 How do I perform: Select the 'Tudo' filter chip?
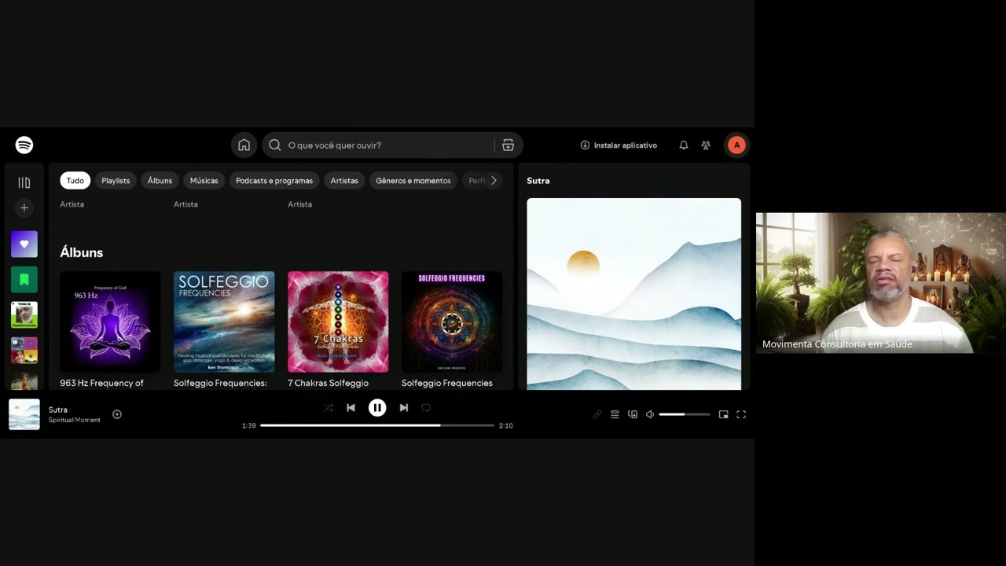[x=75, y=181]
